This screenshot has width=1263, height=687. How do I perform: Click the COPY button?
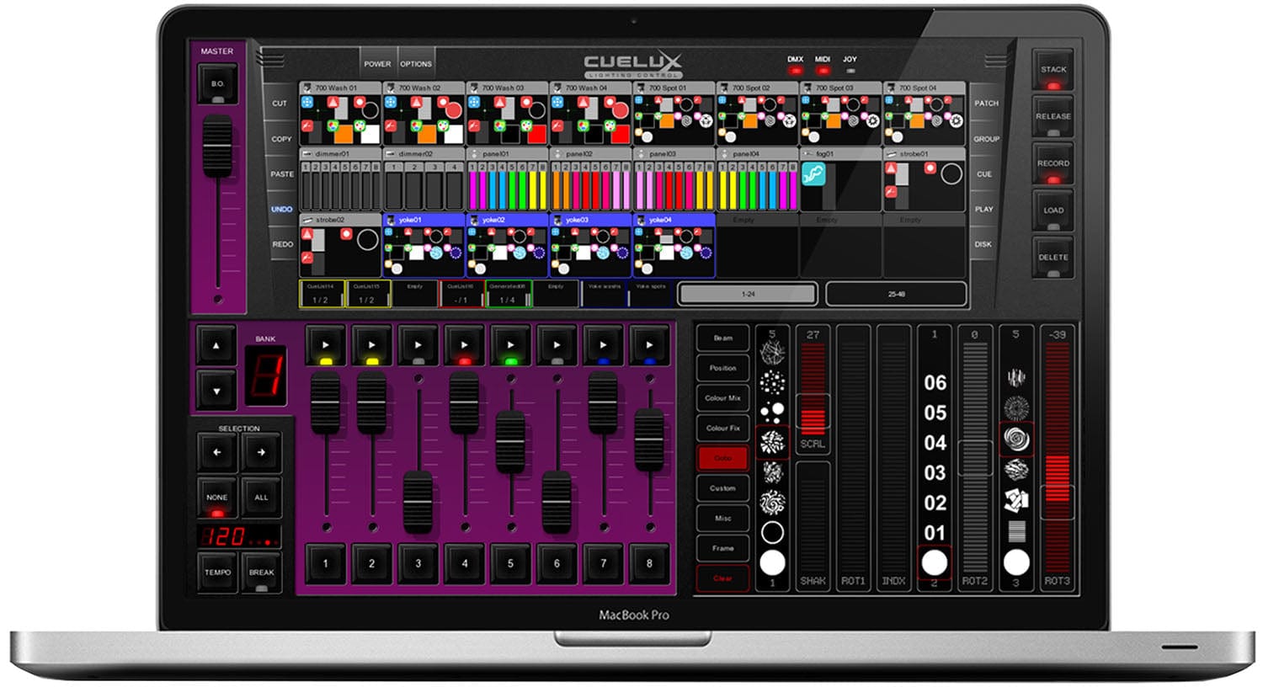point(281,139)
